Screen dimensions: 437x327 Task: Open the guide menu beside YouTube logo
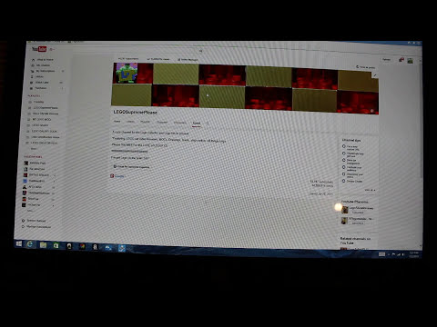pyautogui.click(x=52, y=49)
